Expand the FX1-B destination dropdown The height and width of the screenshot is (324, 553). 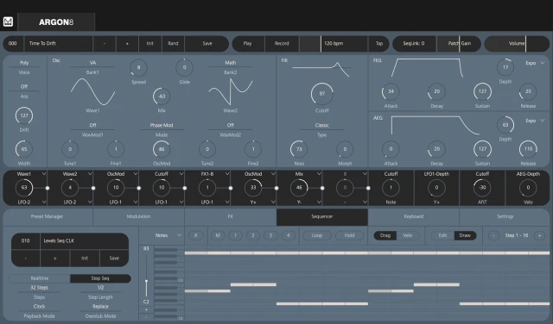tap(227, 174)
